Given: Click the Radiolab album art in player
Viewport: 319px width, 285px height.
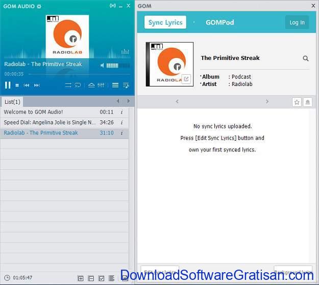Looking at the screenshot, I should tap(67, 36).
